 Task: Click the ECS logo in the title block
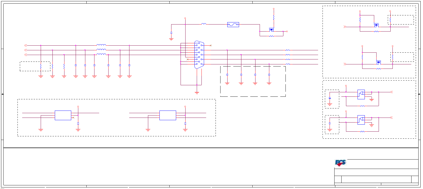pyautogui.click(x=341, y=163)
